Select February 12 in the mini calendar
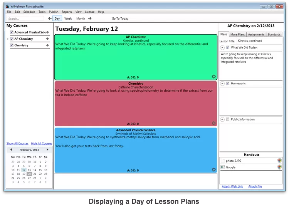 click(24, 170)
